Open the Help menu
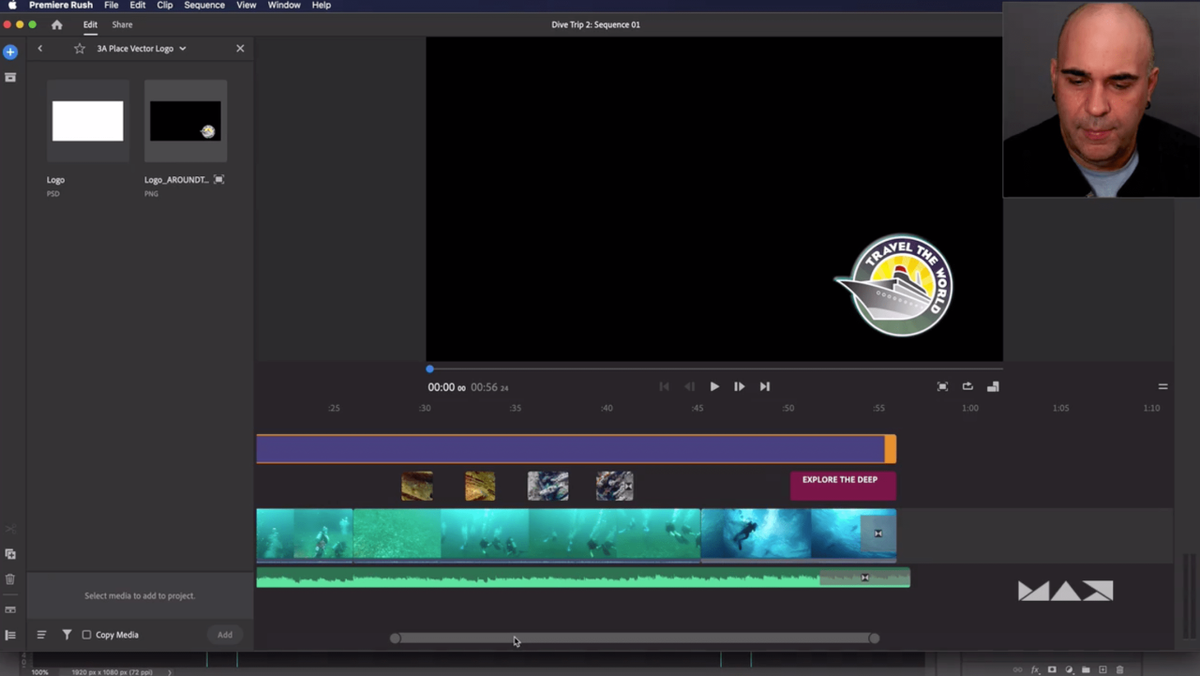This screenshot has height=676, width=1200. (x=321, y=5)
